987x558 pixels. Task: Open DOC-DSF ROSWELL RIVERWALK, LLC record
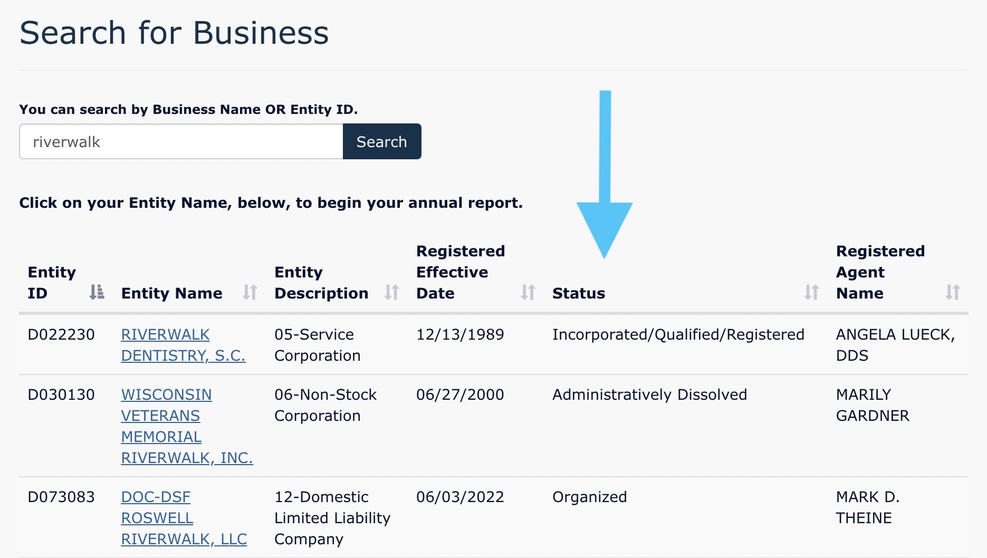pyautogui.click(x=184, y=518)
